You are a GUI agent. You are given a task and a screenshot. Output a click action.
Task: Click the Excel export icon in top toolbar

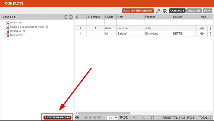(x=158, y=11)
